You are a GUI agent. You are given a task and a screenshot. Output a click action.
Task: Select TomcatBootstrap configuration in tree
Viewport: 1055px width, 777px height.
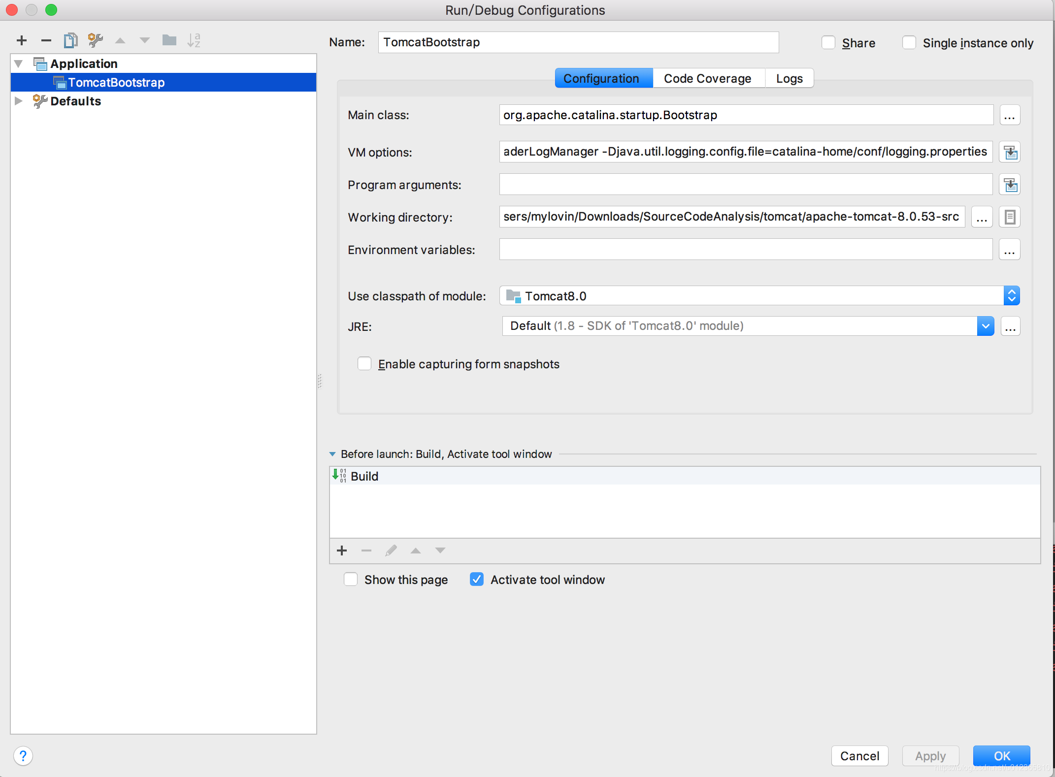(164, 82)
